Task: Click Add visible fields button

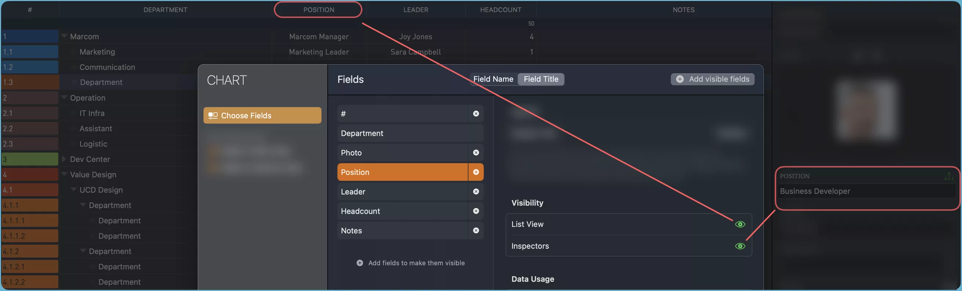Action: pyautogui.click(x=712, y=79)
